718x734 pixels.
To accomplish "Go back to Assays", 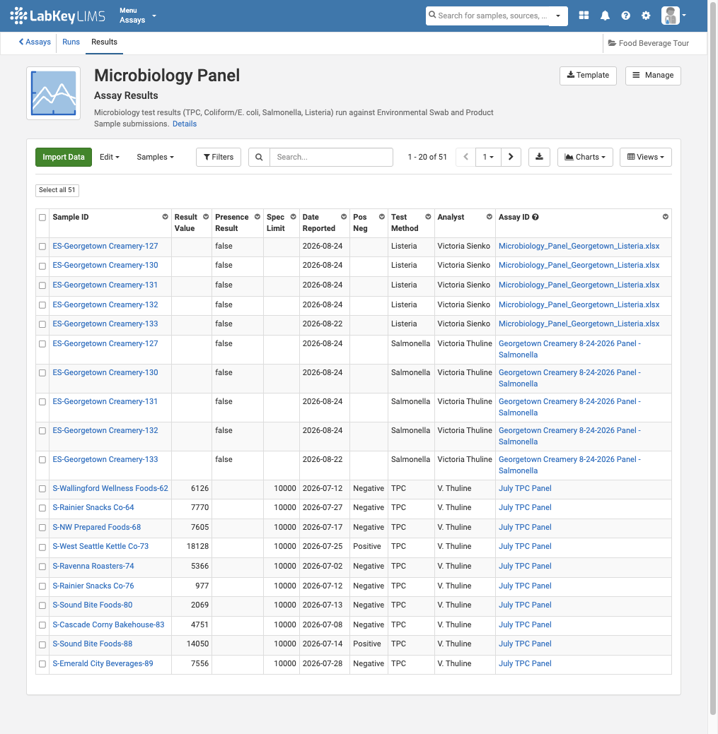I will [35, 42].
